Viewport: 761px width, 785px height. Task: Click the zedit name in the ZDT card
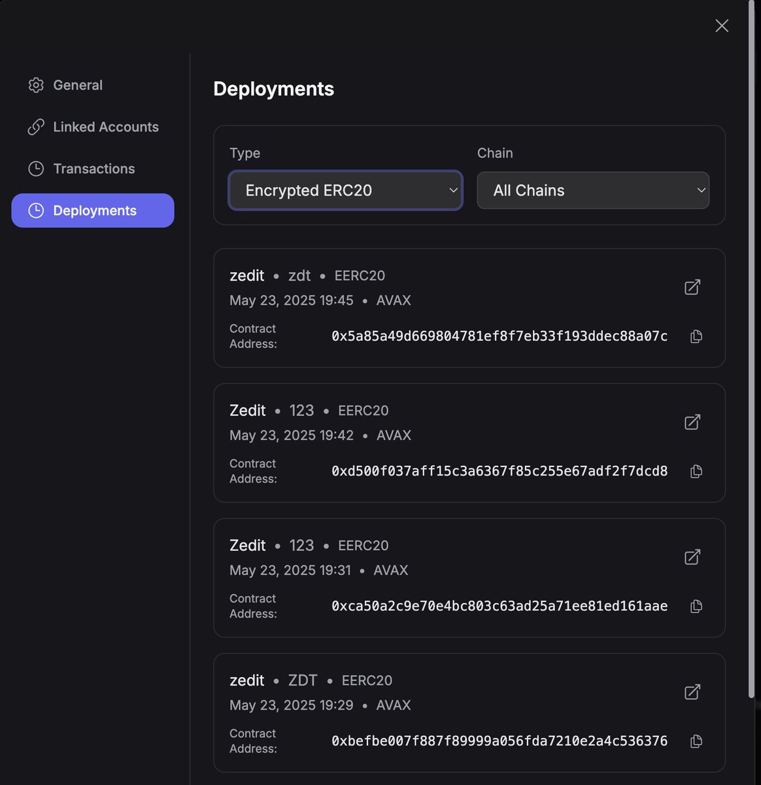247,680
